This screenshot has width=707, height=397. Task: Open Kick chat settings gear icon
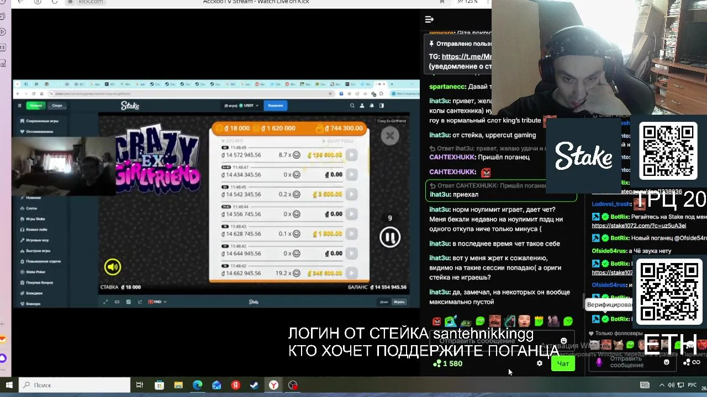click(x=540, y=363)
